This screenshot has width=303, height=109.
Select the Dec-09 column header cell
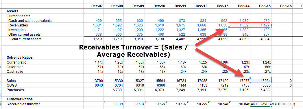(x=134, y=6)
